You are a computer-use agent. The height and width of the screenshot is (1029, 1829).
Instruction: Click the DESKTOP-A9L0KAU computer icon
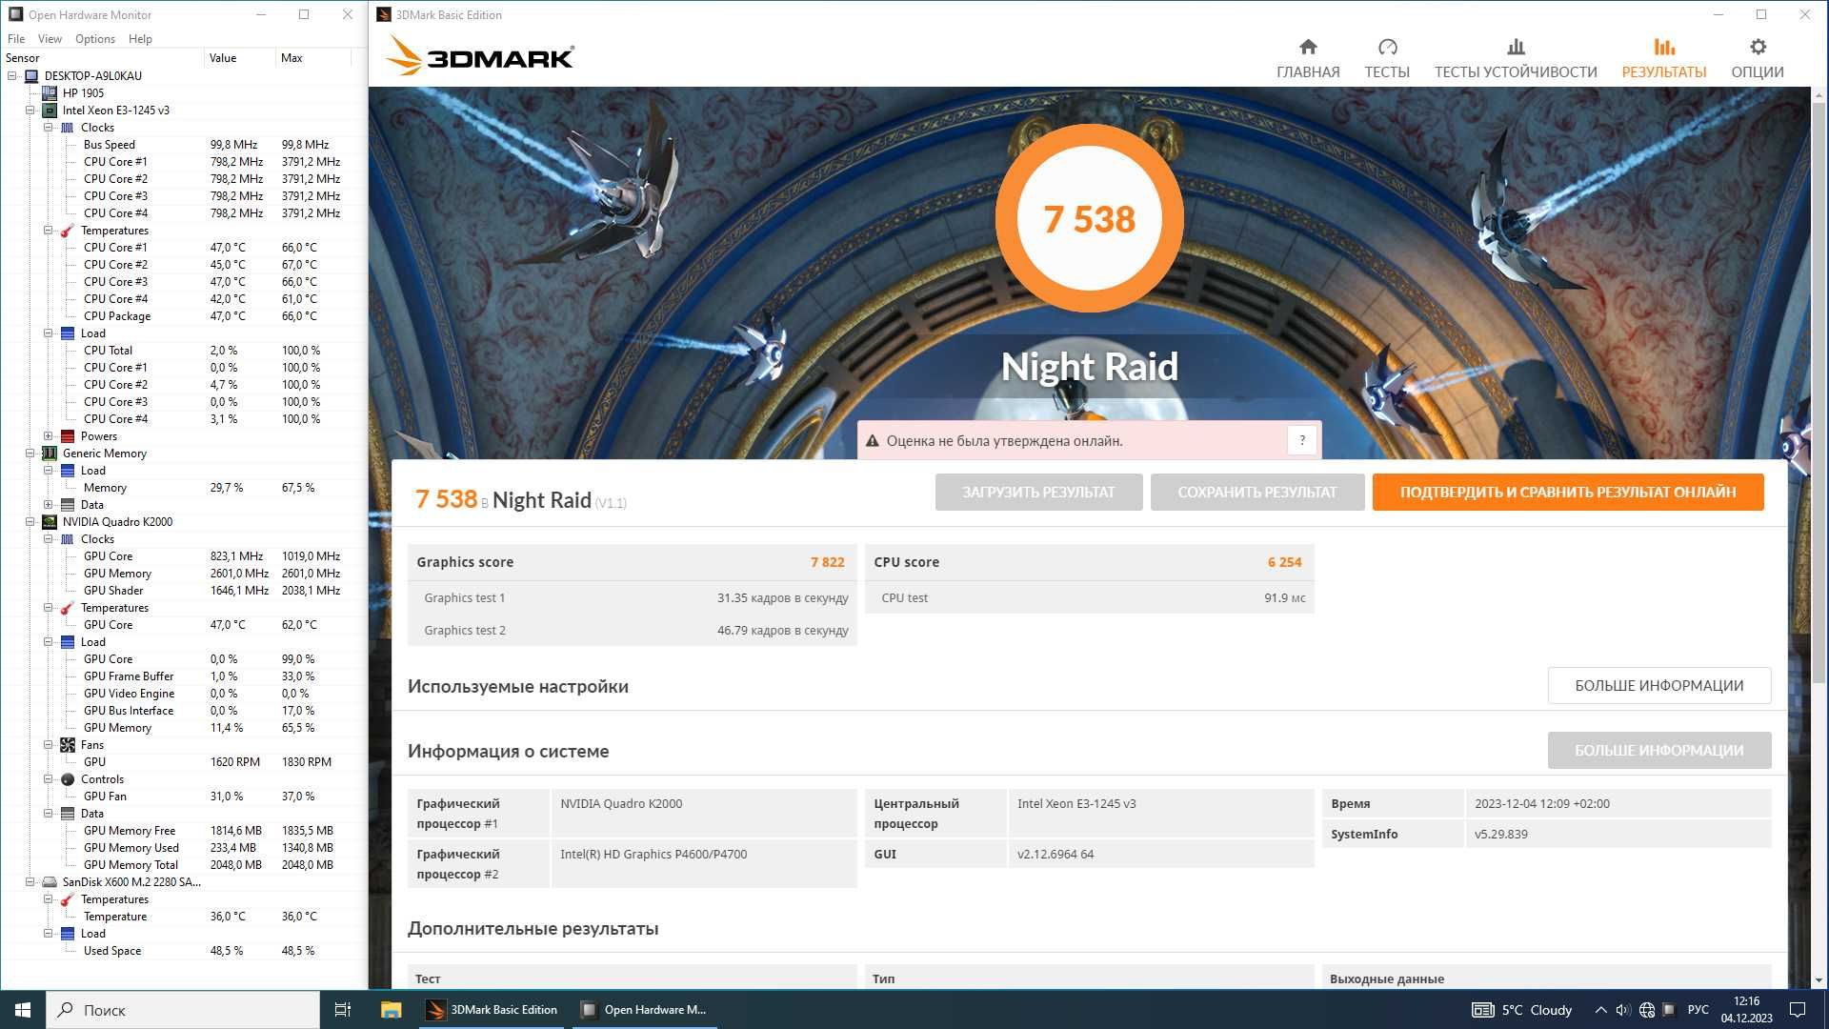click(x=31, y=76)
